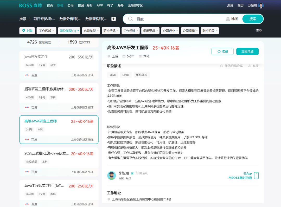281x207 pixels.
Task: Click Baidu logo in 2025正式批 card
Action: click(27, 172)
